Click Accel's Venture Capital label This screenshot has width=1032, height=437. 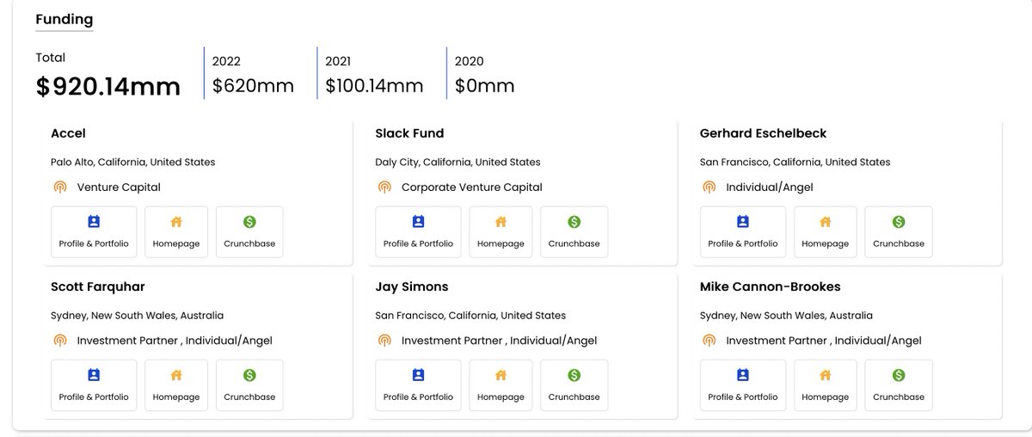(x=119, y=187)
